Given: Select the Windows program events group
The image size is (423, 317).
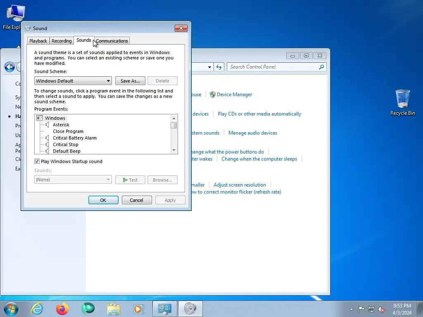Looking at the screenshot, I should 55,118.
